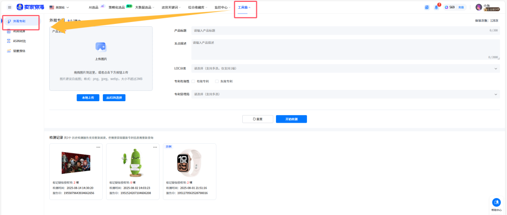Click the 体验次数: 128次 text
The width and height of the screenshot is (507, 215).
[486, 20]
